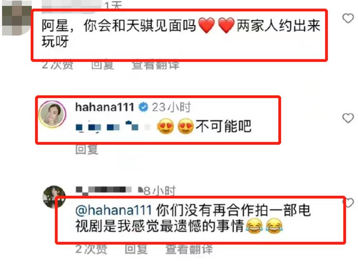
Task: Tap 查看翻译 under the last comment
Action: pos(189,249)
